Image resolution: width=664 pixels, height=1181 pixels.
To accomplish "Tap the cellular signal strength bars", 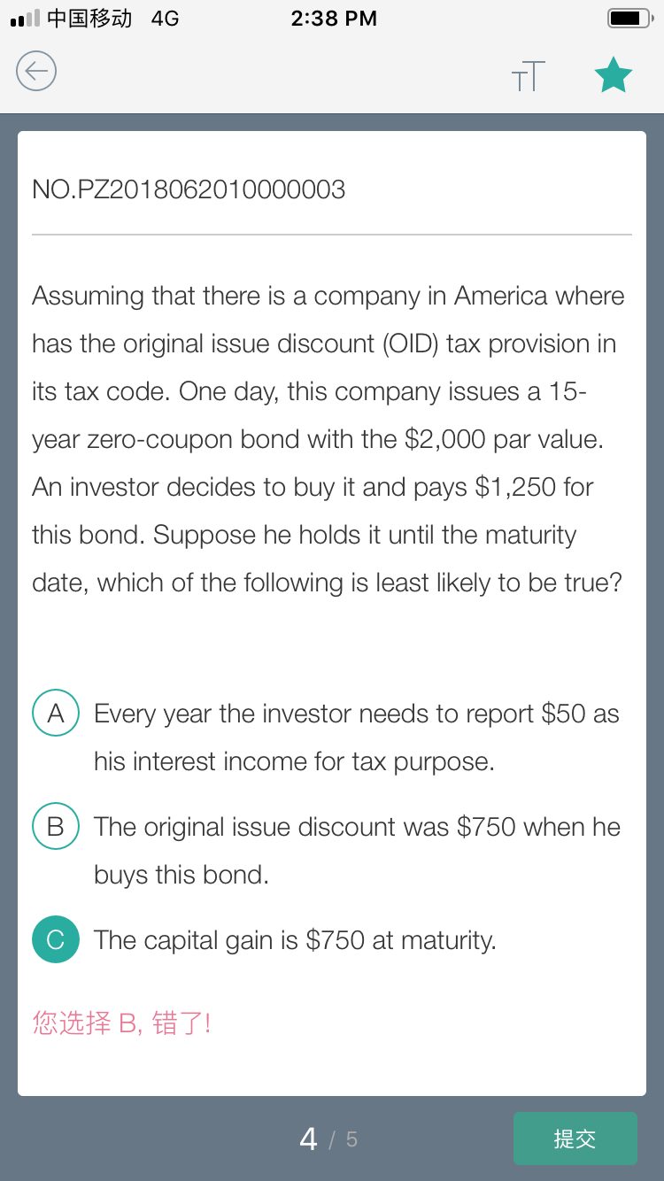I will 25,18.
